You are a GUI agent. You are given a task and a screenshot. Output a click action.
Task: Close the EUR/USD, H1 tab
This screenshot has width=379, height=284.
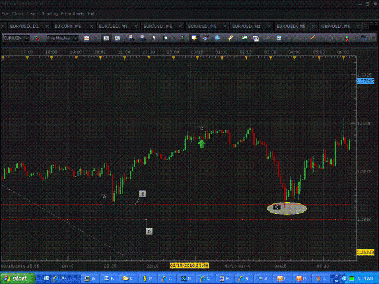click(269, 26)
